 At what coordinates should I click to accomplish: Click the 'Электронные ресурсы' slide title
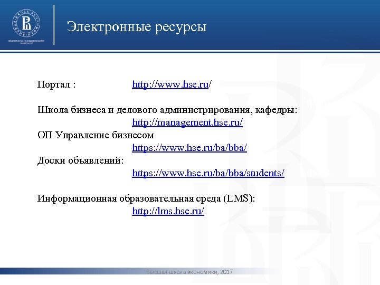pos(137,26)
